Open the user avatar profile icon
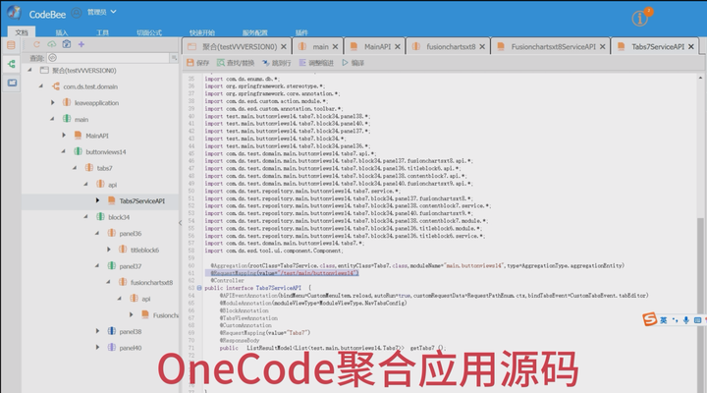 point(77,13)
